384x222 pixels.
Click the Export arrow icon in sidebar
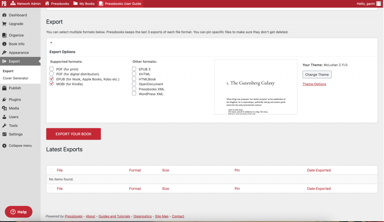click(4, 61)
